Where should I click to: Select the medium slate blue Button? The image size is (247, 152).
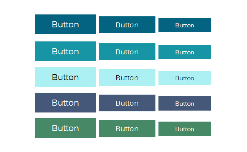pos(127,103)
